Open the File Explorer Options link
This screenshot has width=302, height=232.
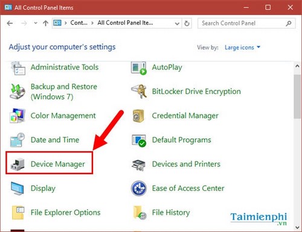65,213
